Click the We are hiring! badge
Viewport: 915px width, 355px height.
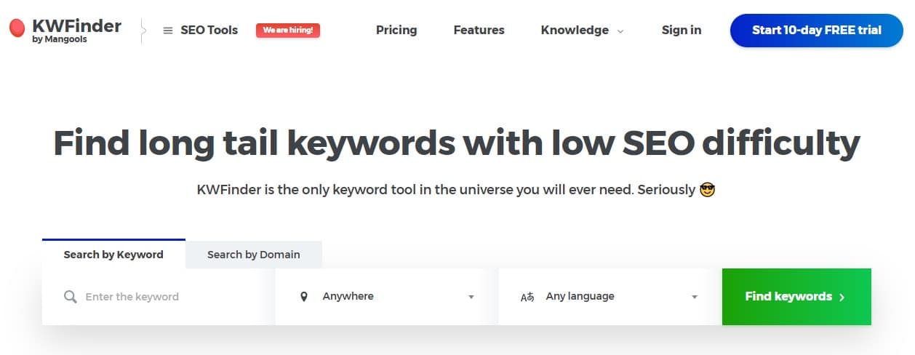[x=288, y=30]
